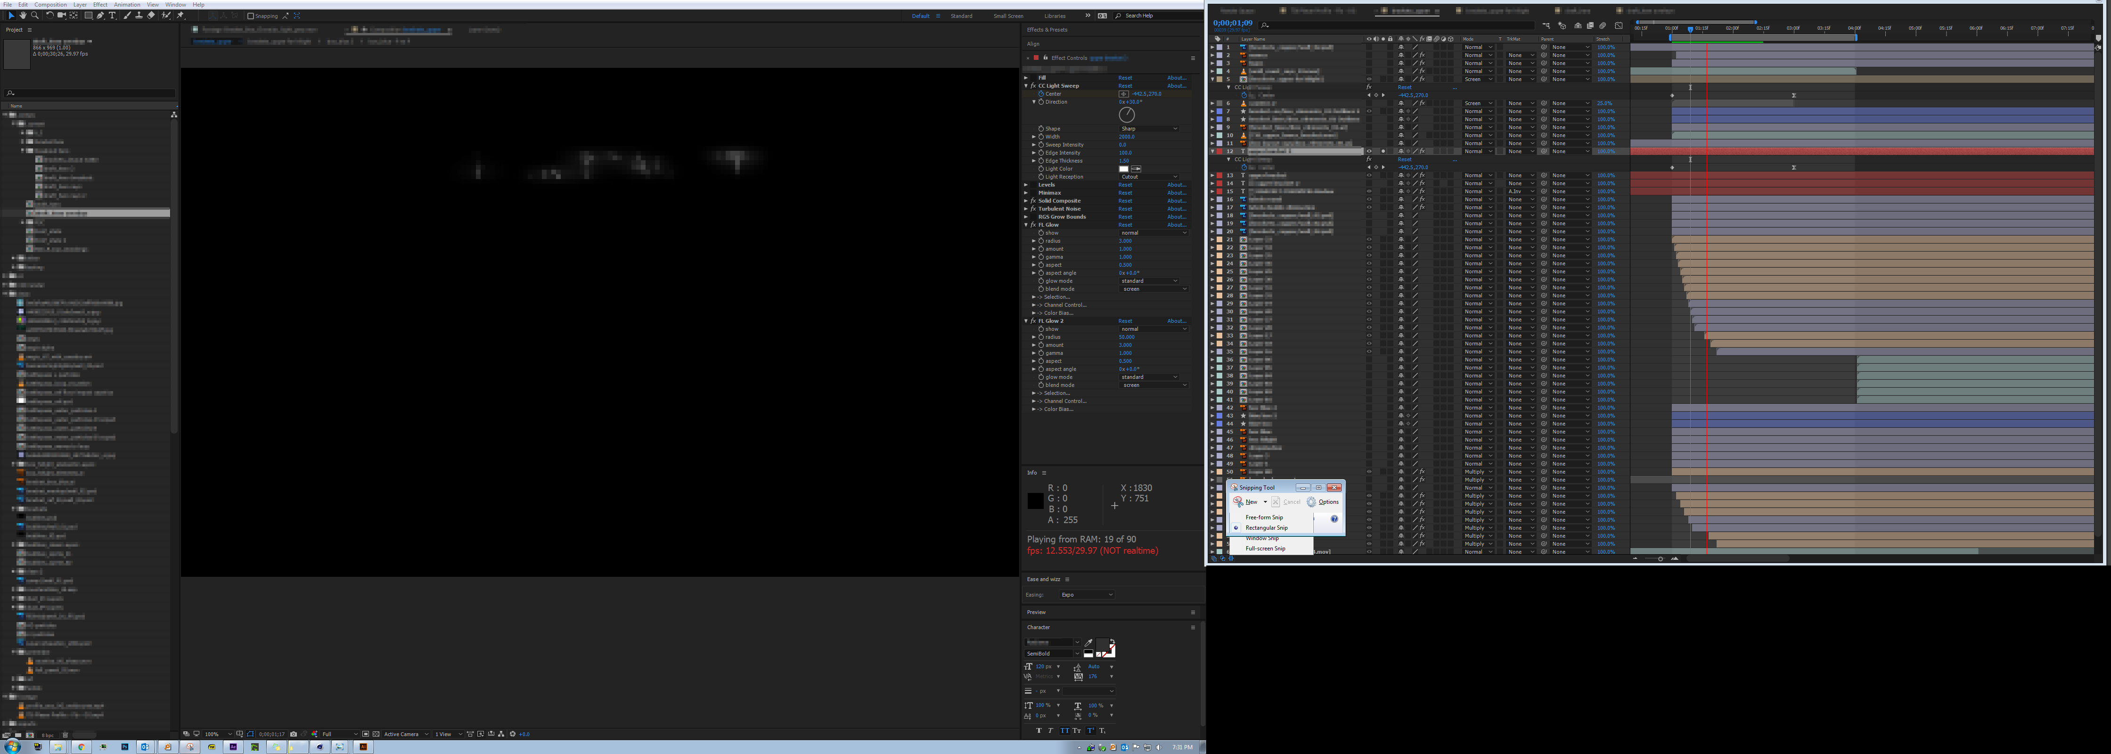Switch to the Standard workspace
This screenshot has width=2111, height=754.
[x=961, y=16]
